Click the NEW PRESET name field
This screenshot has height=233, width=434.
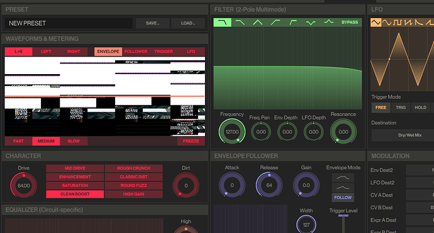69,23
